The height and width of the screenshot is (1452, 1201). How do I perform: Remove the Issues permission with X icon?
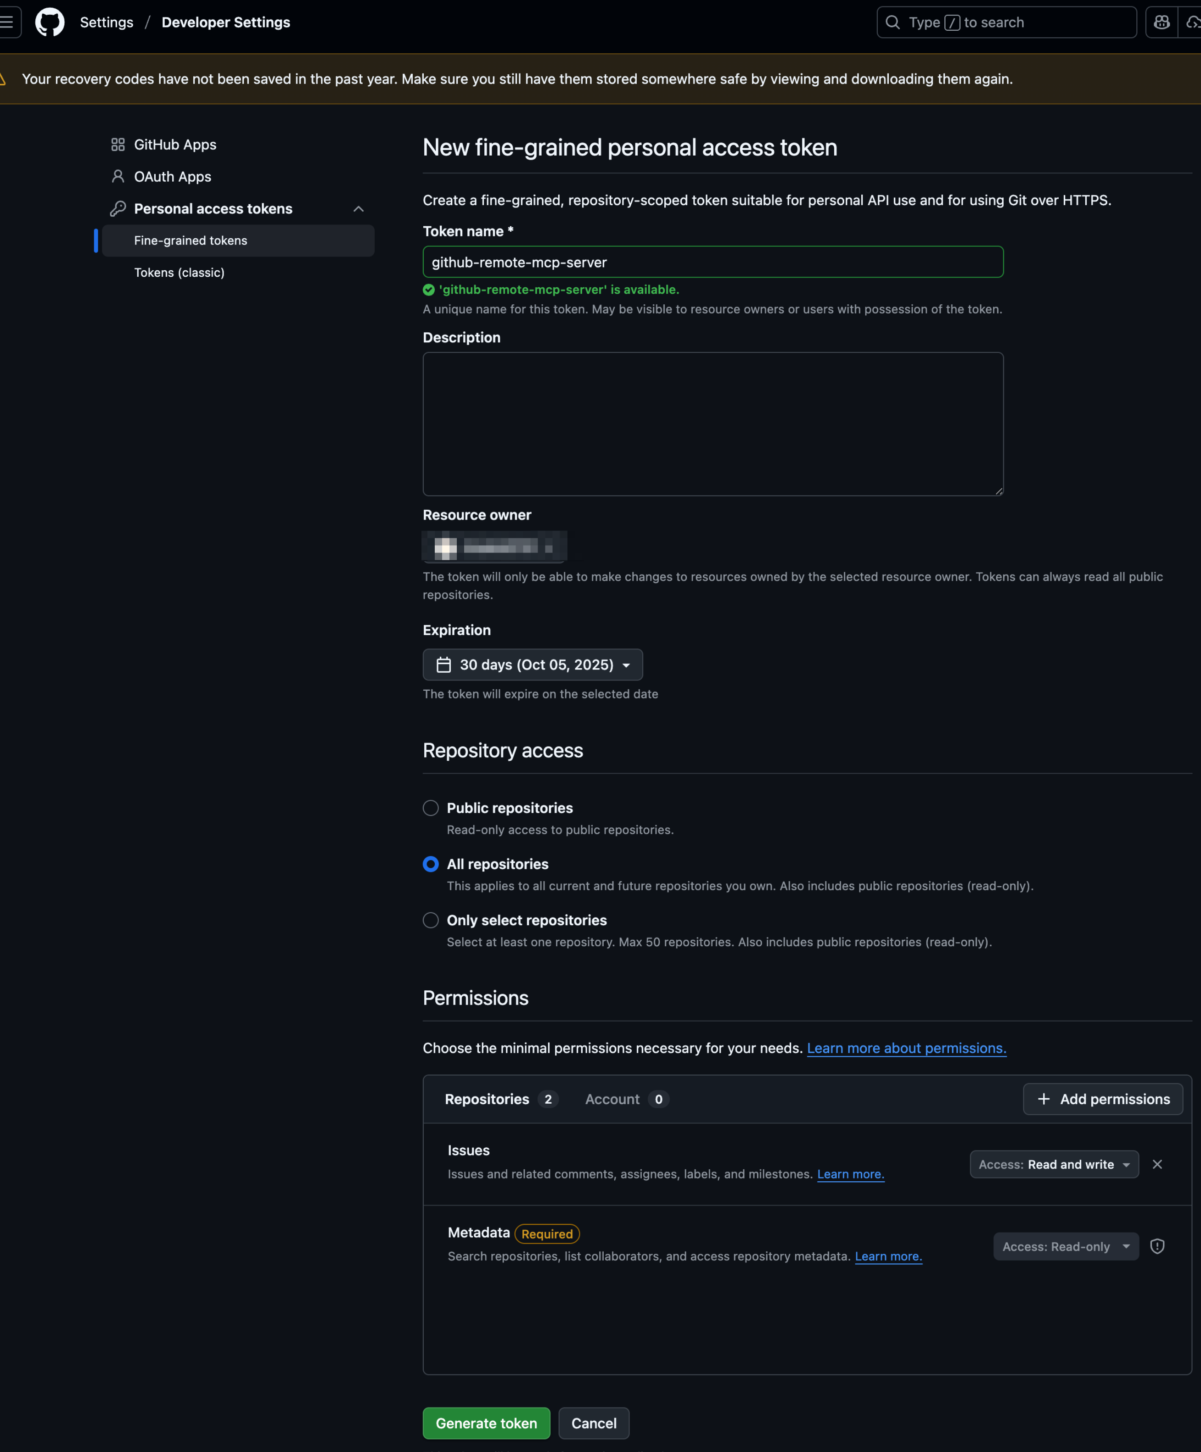pyautogui.click(x=1157, y=1164)
